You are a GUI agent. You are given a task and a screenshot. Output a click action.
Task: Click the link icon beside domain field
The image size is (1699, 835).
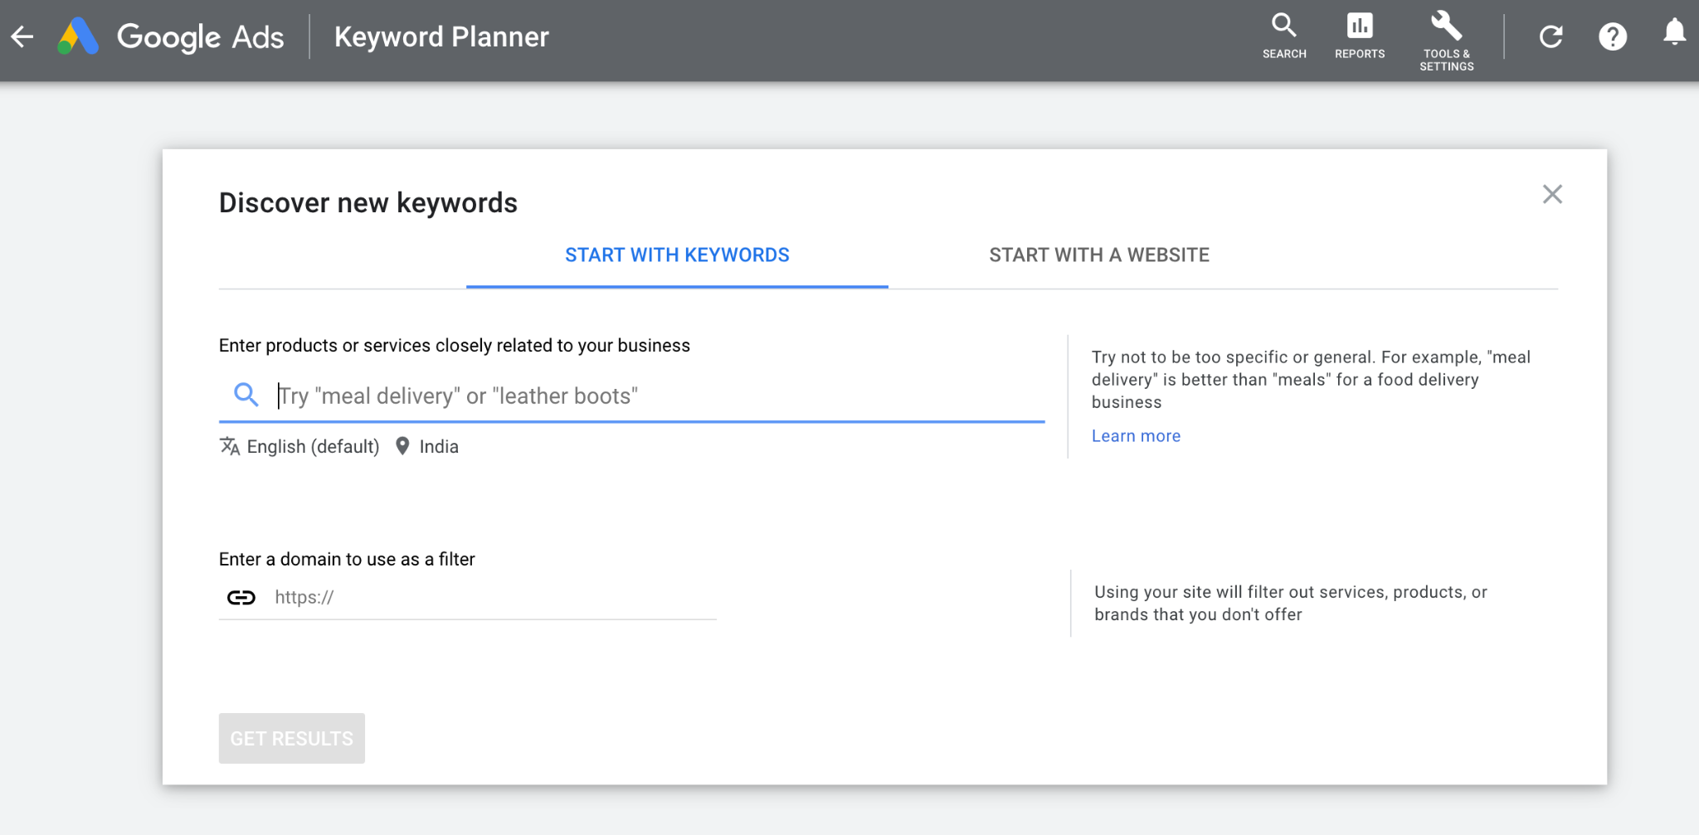(241, 598)
